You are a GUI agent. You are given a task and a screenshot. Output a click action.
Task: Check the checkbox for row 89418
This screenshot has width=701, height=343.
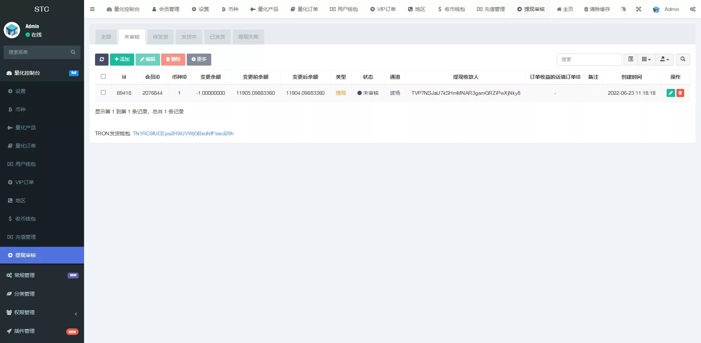(103, 93)
